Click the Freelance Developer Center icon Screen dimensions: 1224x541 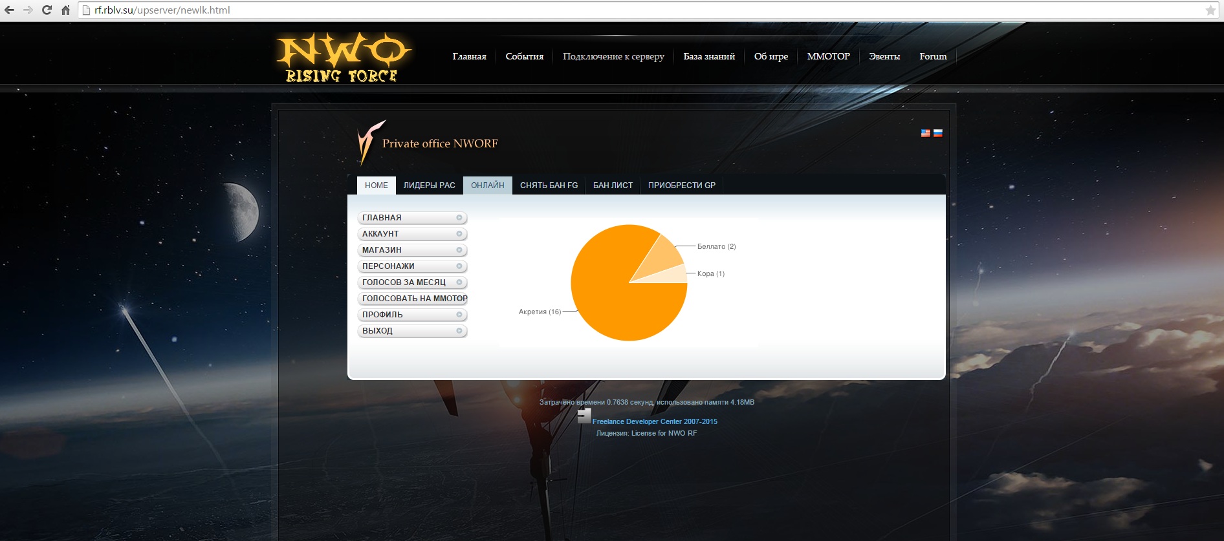tap(584, 416)
